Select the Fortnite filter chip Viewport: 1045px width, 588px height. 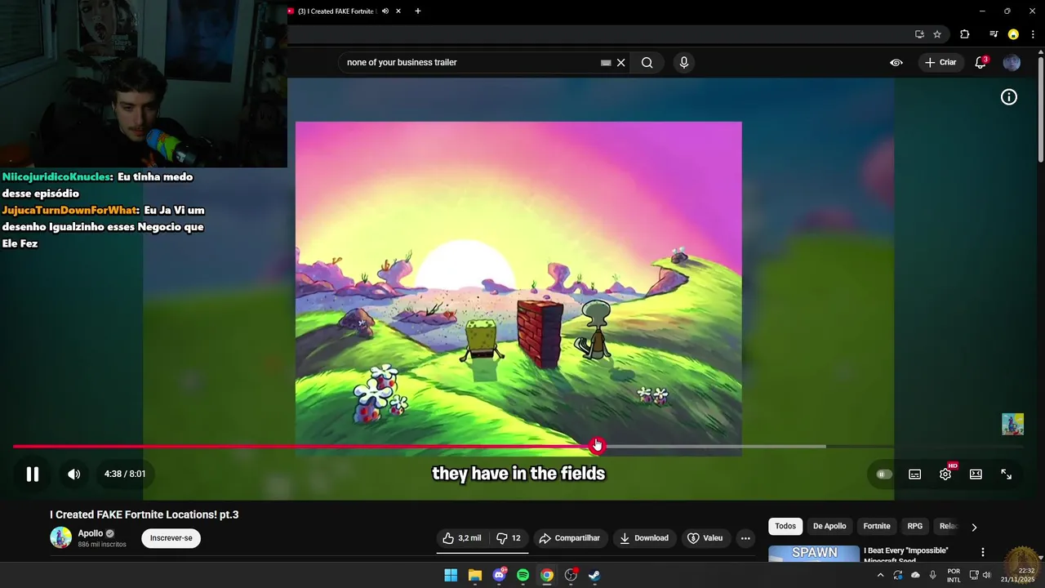[877, 527]
